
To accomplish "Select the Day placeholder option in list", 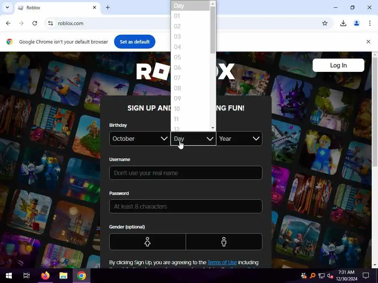I will [x=190, y=6].
